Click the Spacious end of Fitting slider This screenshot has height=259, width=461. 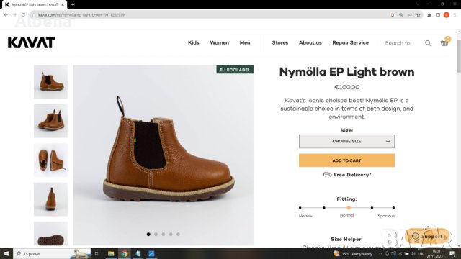coord(393,208)
